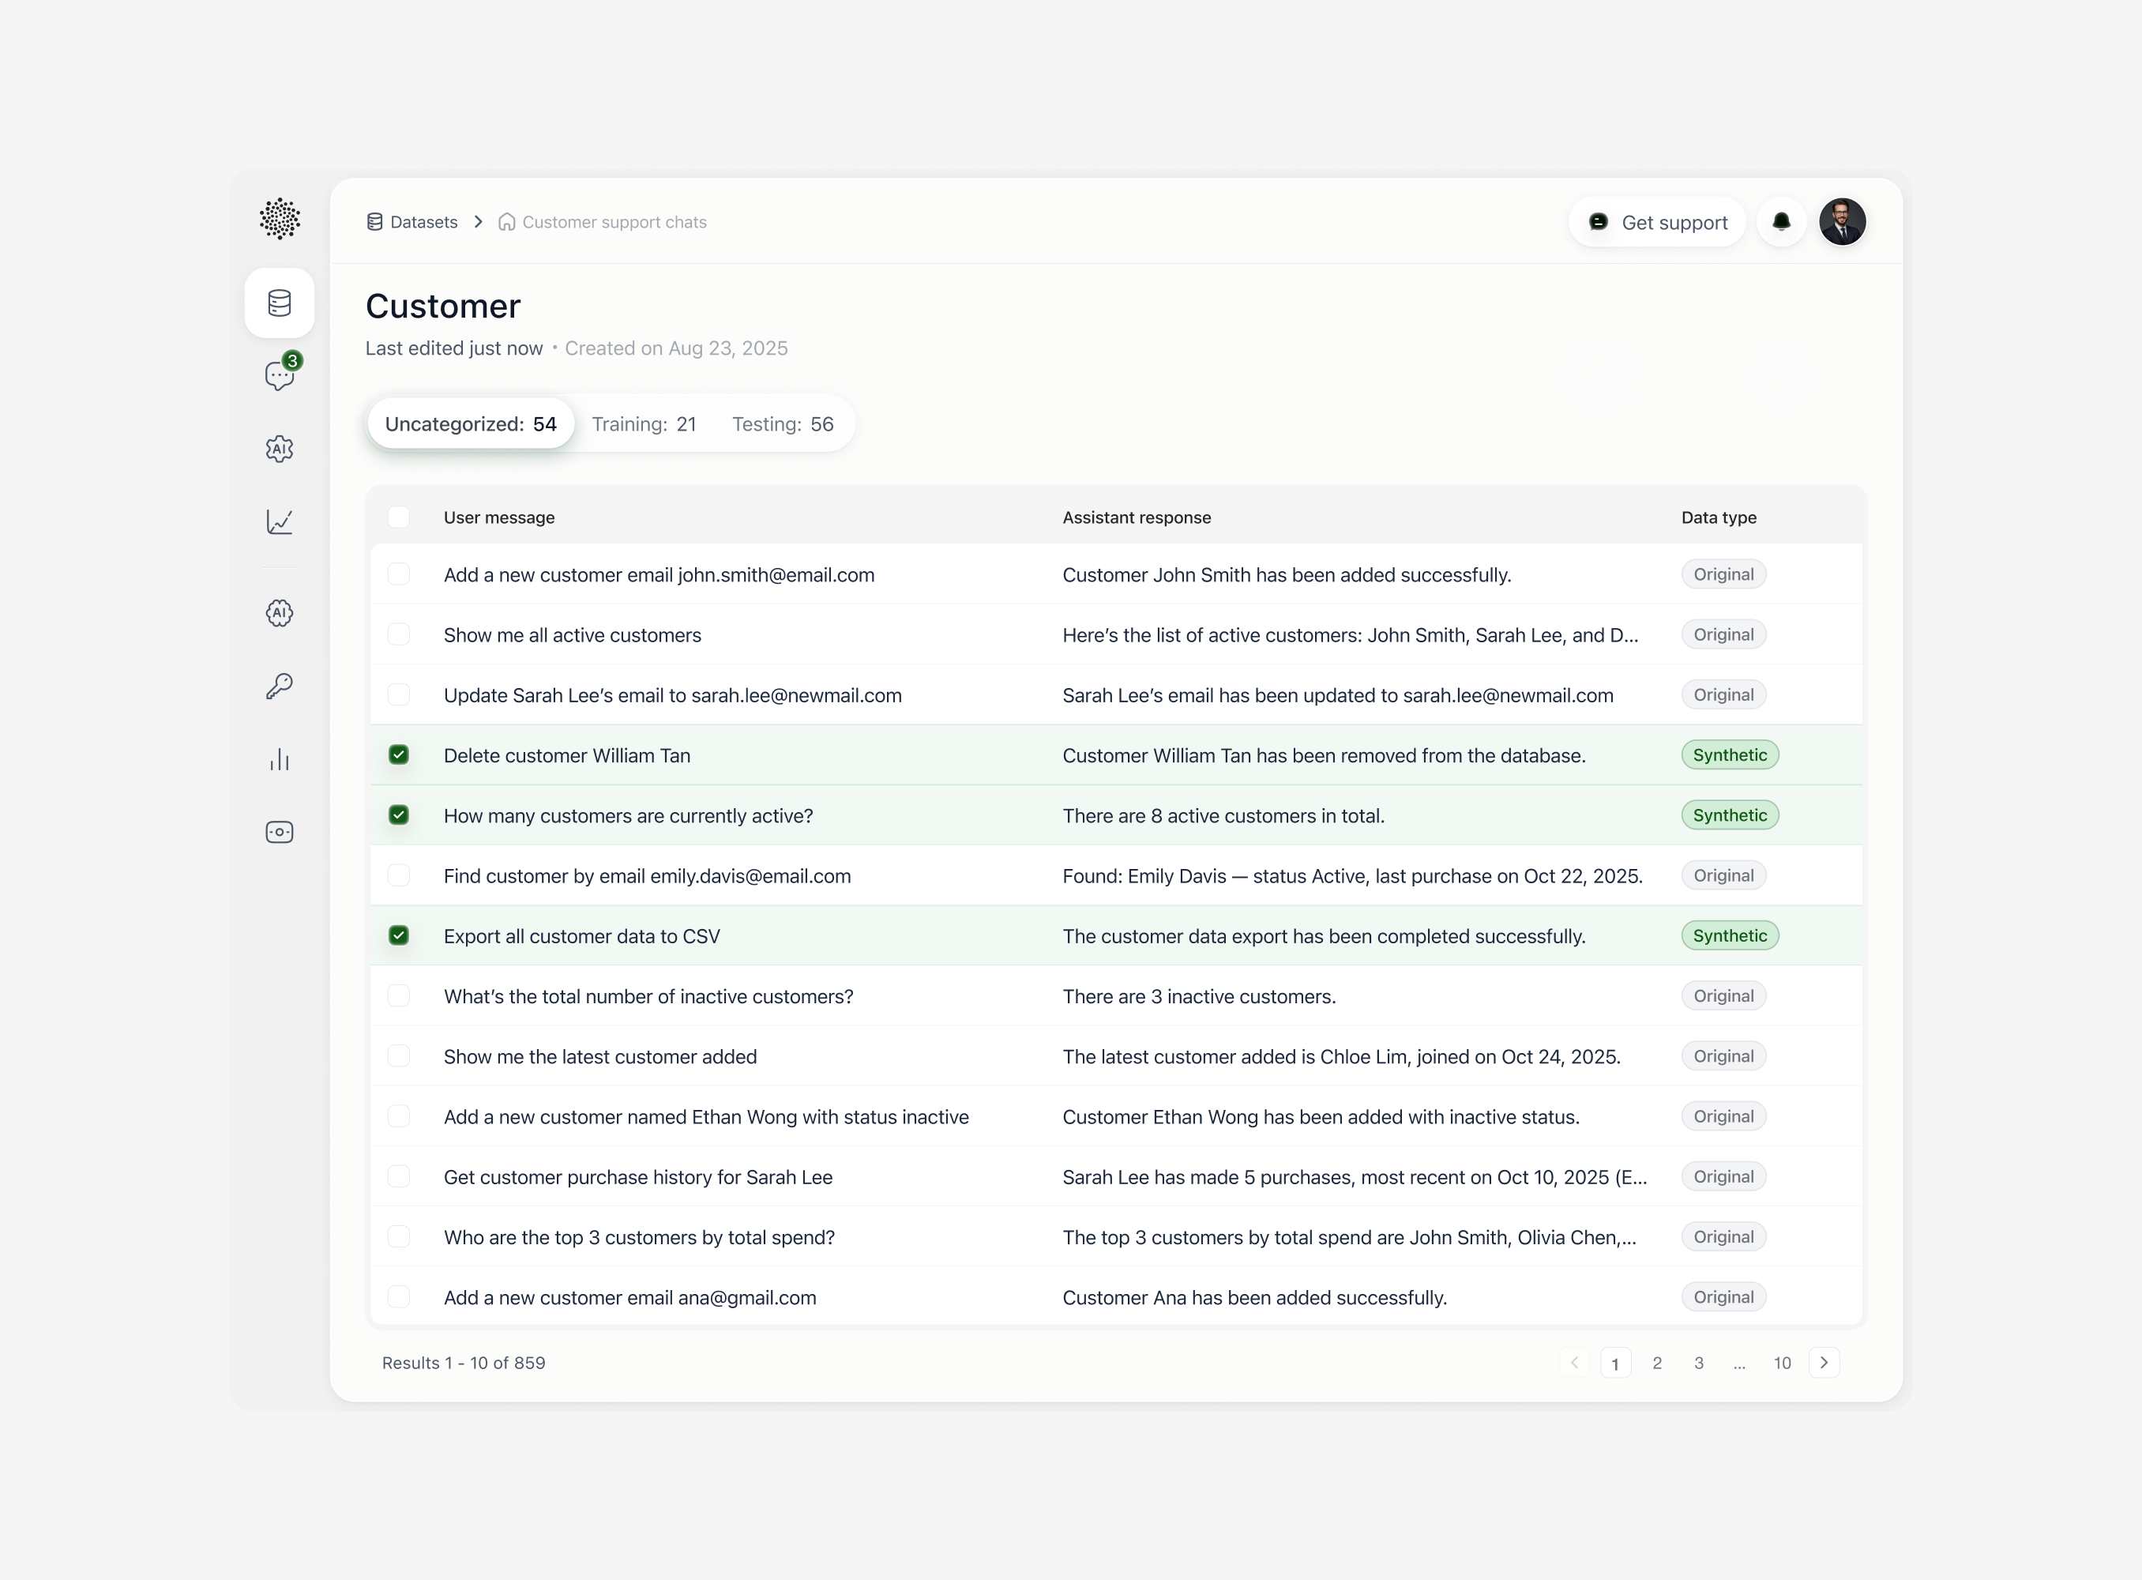Click the line chart analytics sidebar icon
The height and width of the screenshot is (1580, 2142).
pyautogui.click(x=280, y=521)
